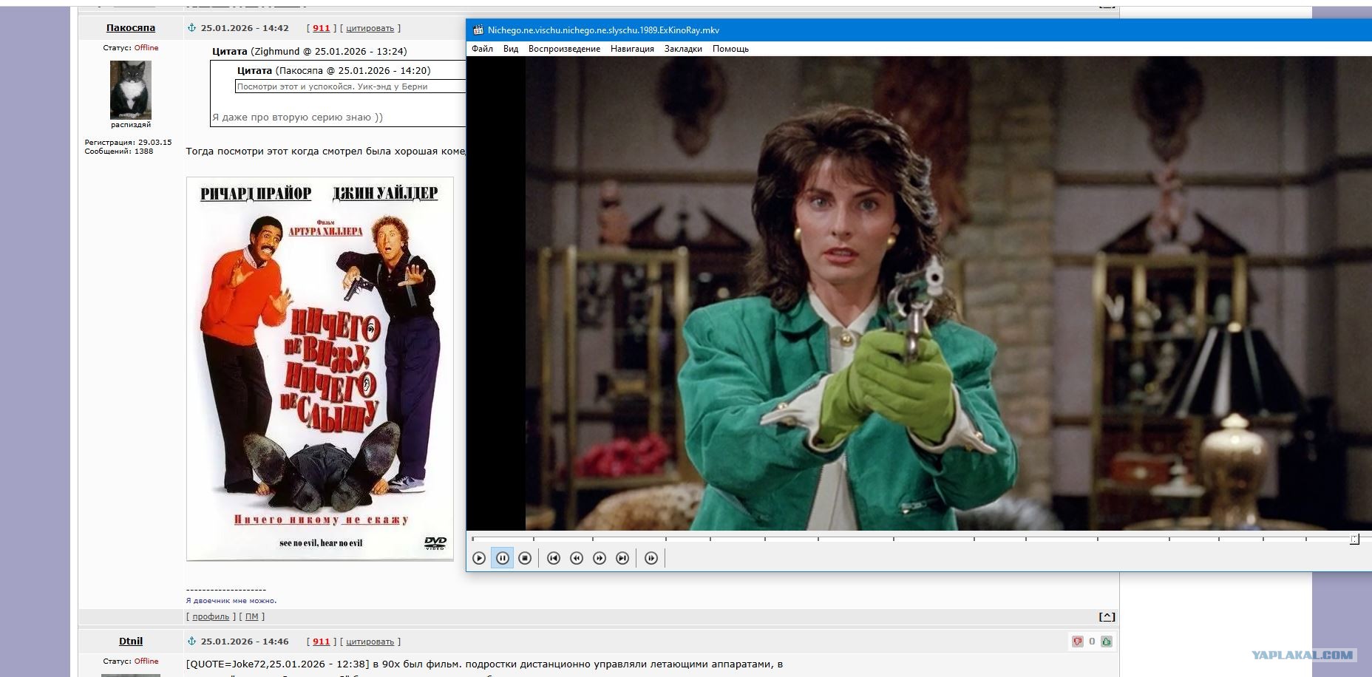
Task: Pause the video with the Pause button
Action: pos(502,558)
